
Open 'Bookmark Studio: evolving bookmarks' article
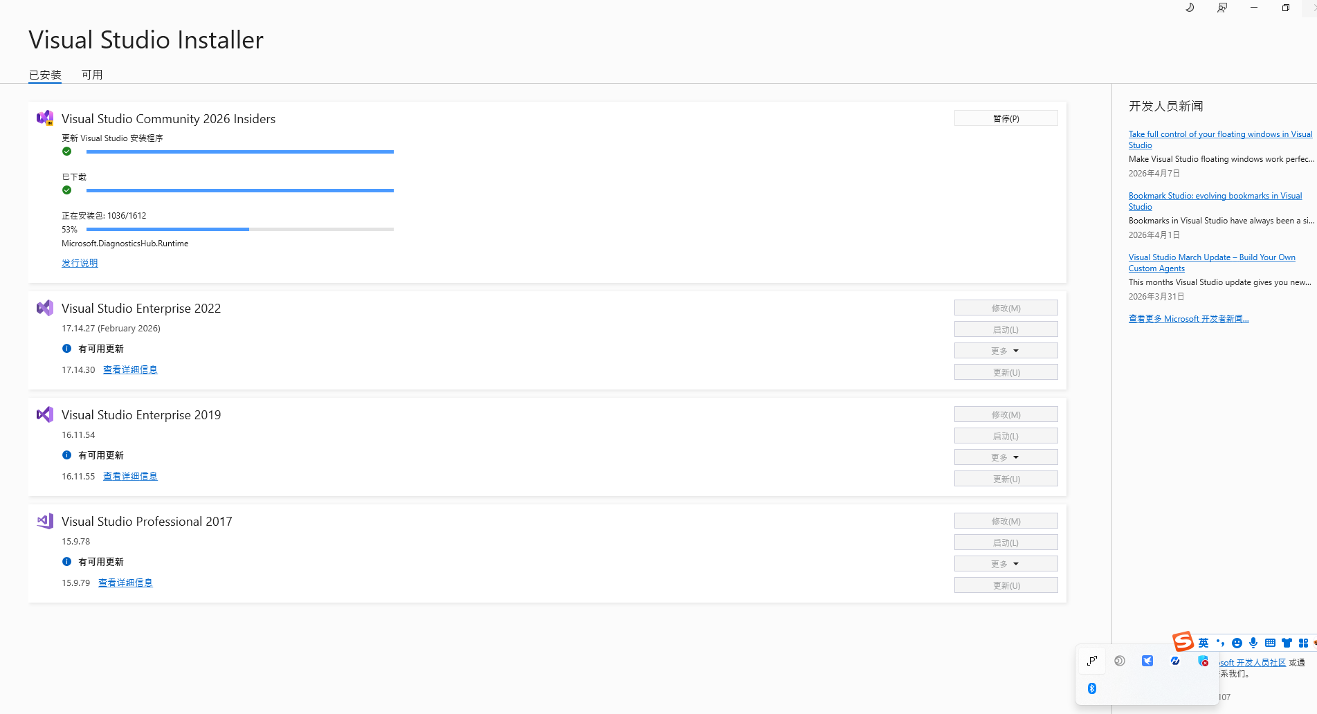[x=1215, y=201]
